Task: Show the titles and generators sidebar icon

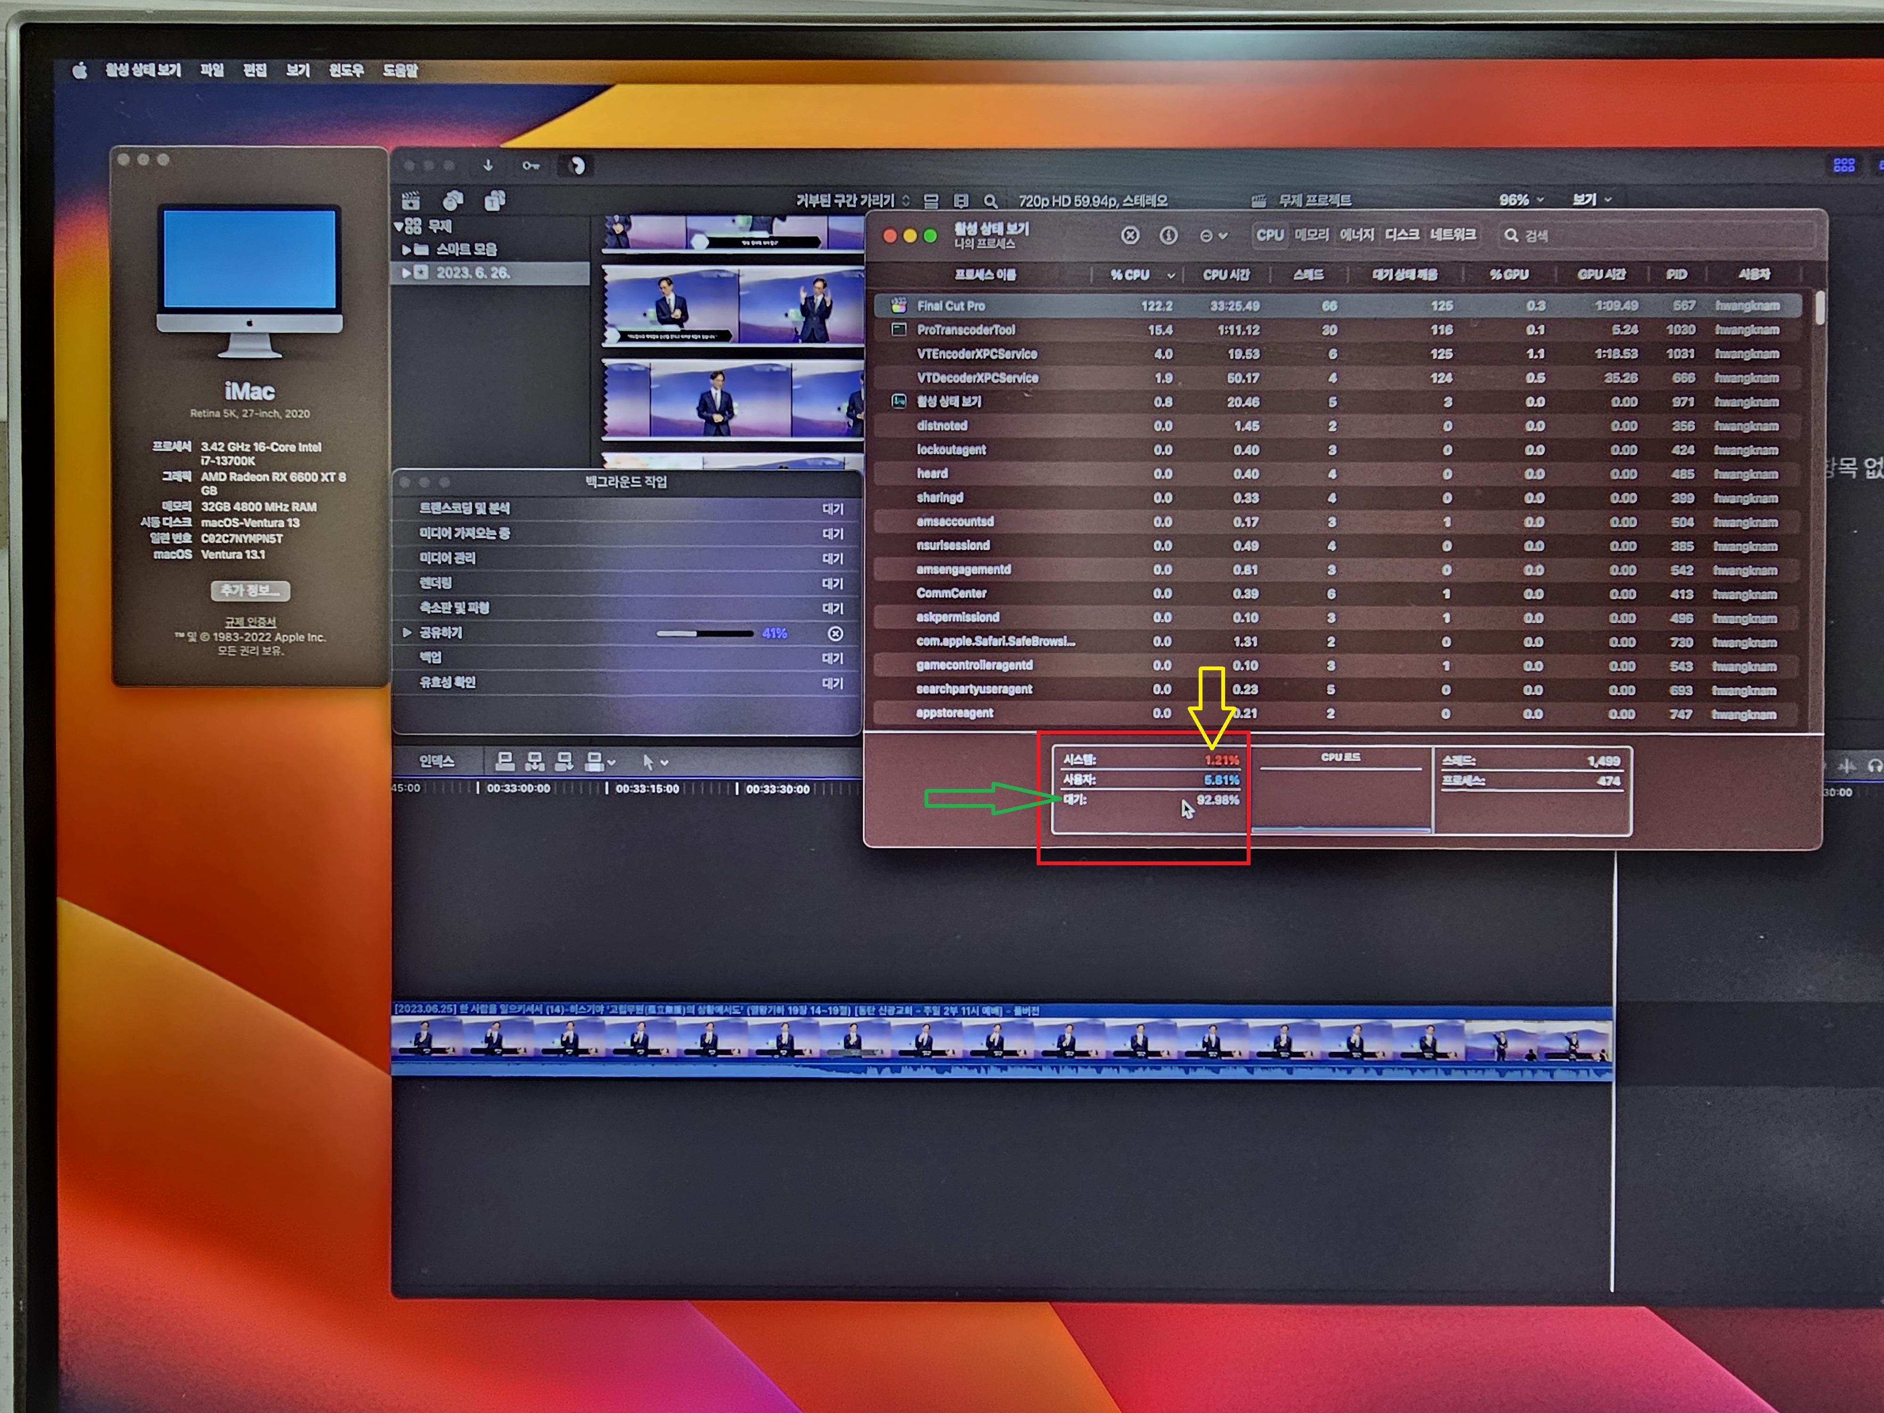Action: [x=495, y=201]
